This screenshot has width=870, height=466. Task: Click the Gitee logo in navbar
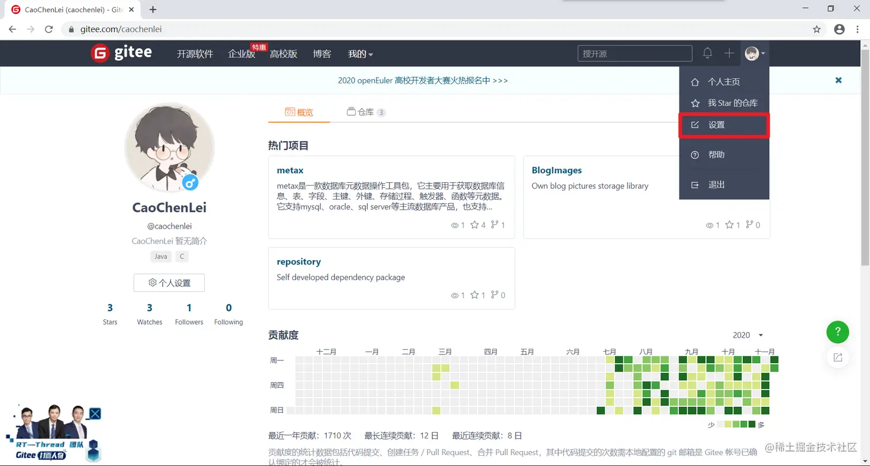click(121, 53)
